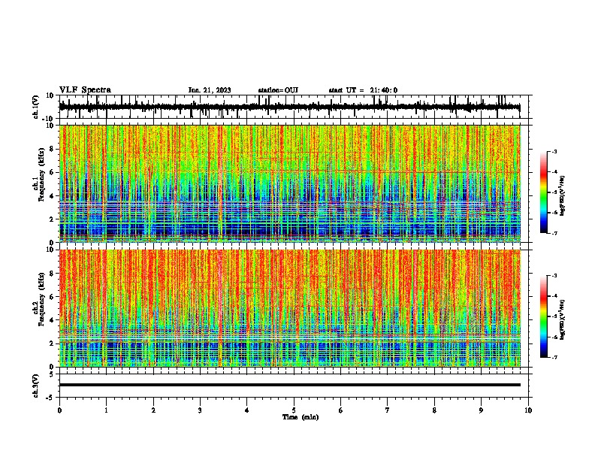Screen dimensions: 595x460
Task: Click the "VLF Spectra" plot title
Action: pyautogui.click(x=85, y=90)
